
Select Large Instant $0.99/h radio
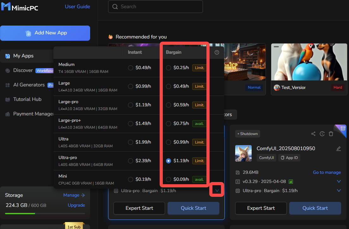(131, 86)
